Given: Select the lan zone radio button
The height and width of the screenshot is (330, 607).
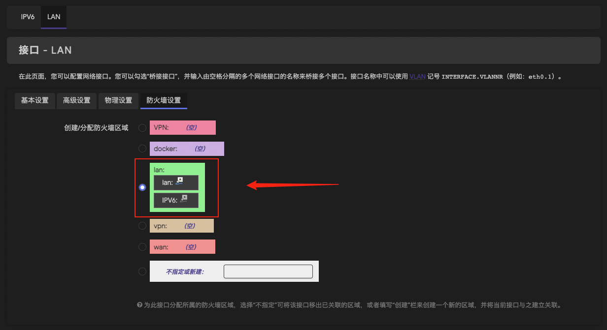Looking at the screenshot, I should pos(142,187).
